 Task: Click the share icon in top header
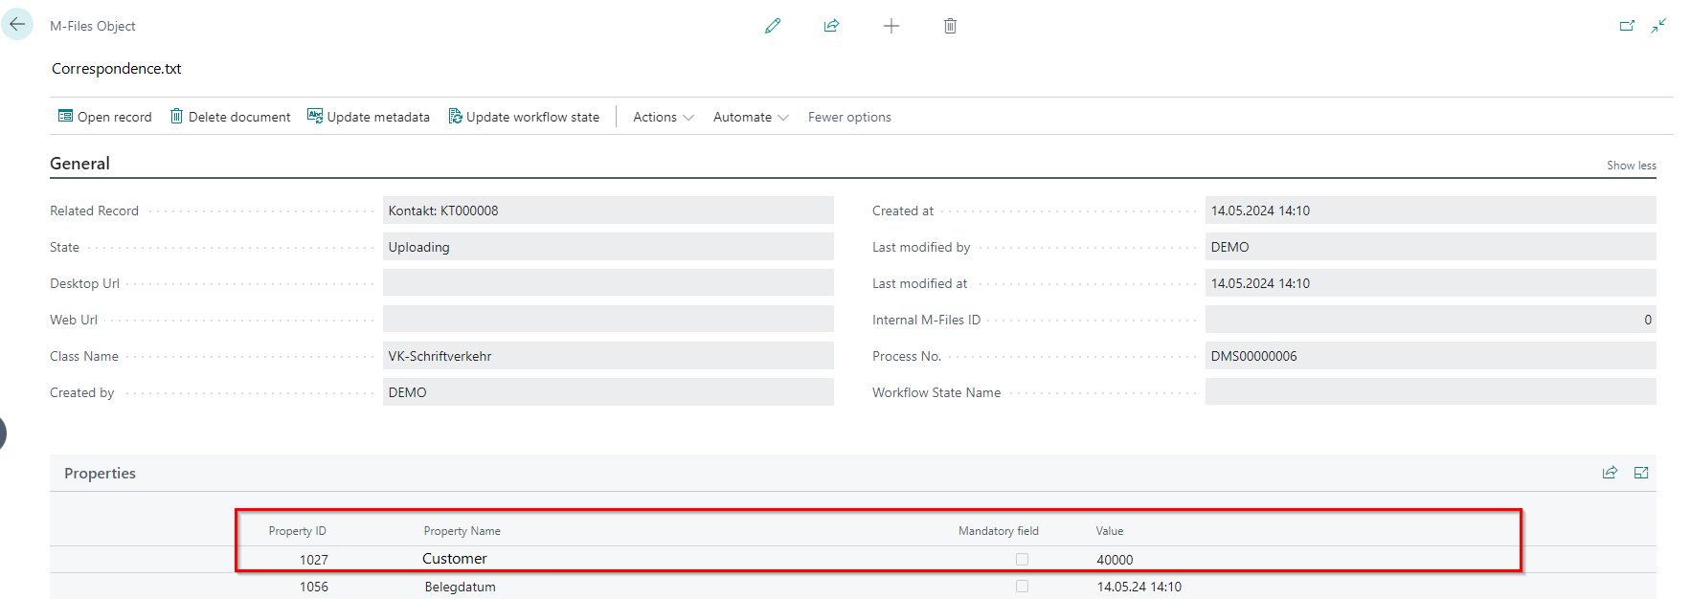click(x=831, y=26)
